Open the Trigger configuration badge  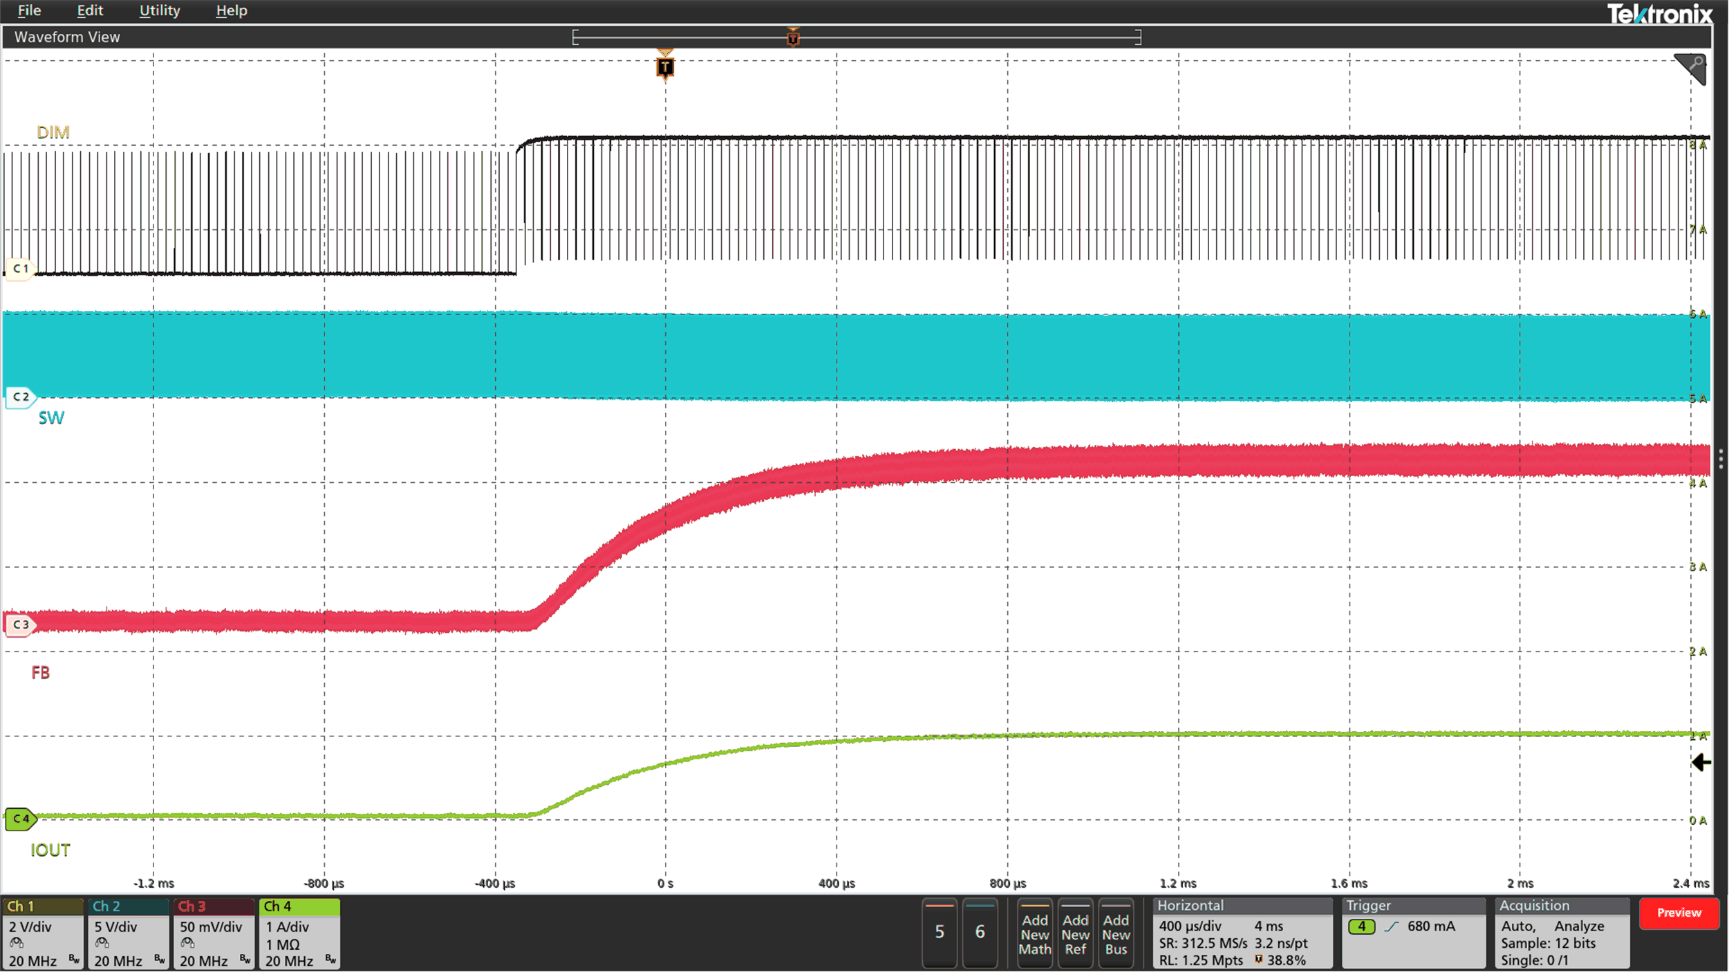click(1414, 933)
